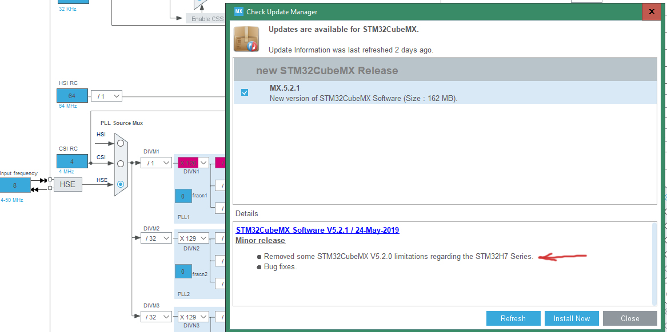Click the Details pane scrollbar
This screenshot has height=332, width=667.
pyautogui.click(x=654, y=263)
